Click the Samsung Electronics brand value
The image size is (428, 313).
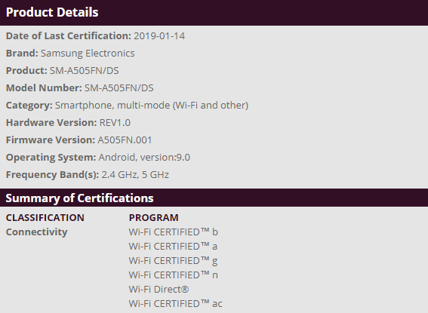coord(88,53)
